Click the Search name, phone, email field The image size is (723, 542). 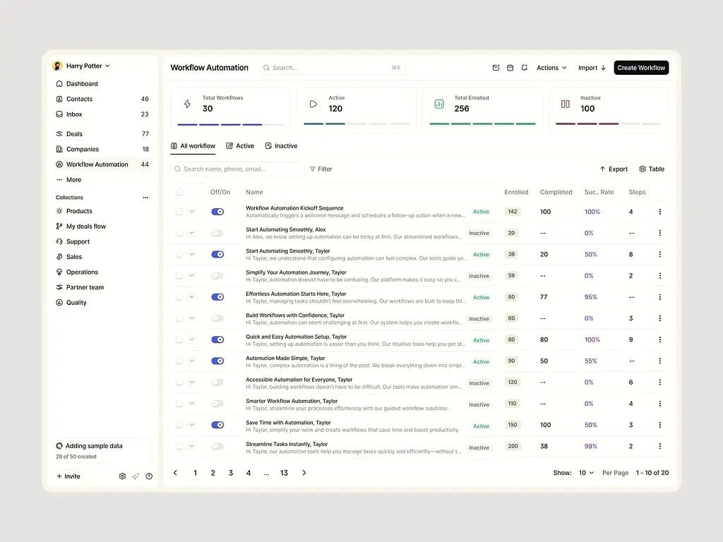tap(237, 169)
